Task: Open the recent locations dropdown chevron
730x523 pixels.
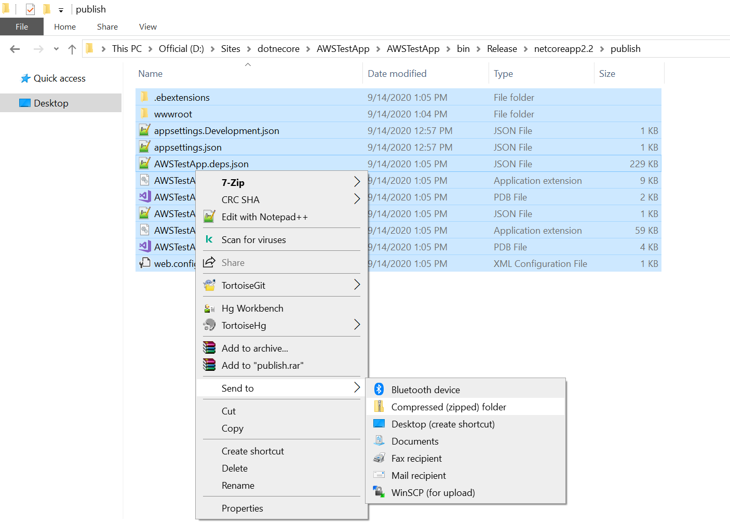Action: click(56, 49)
